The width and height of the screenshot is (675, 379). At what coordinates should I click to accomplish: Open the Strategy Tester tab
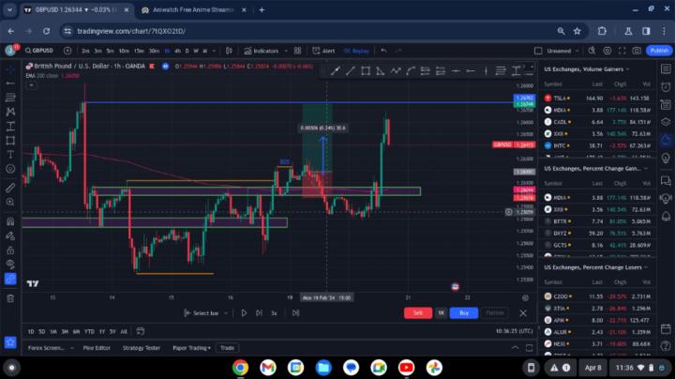[142, 348]
